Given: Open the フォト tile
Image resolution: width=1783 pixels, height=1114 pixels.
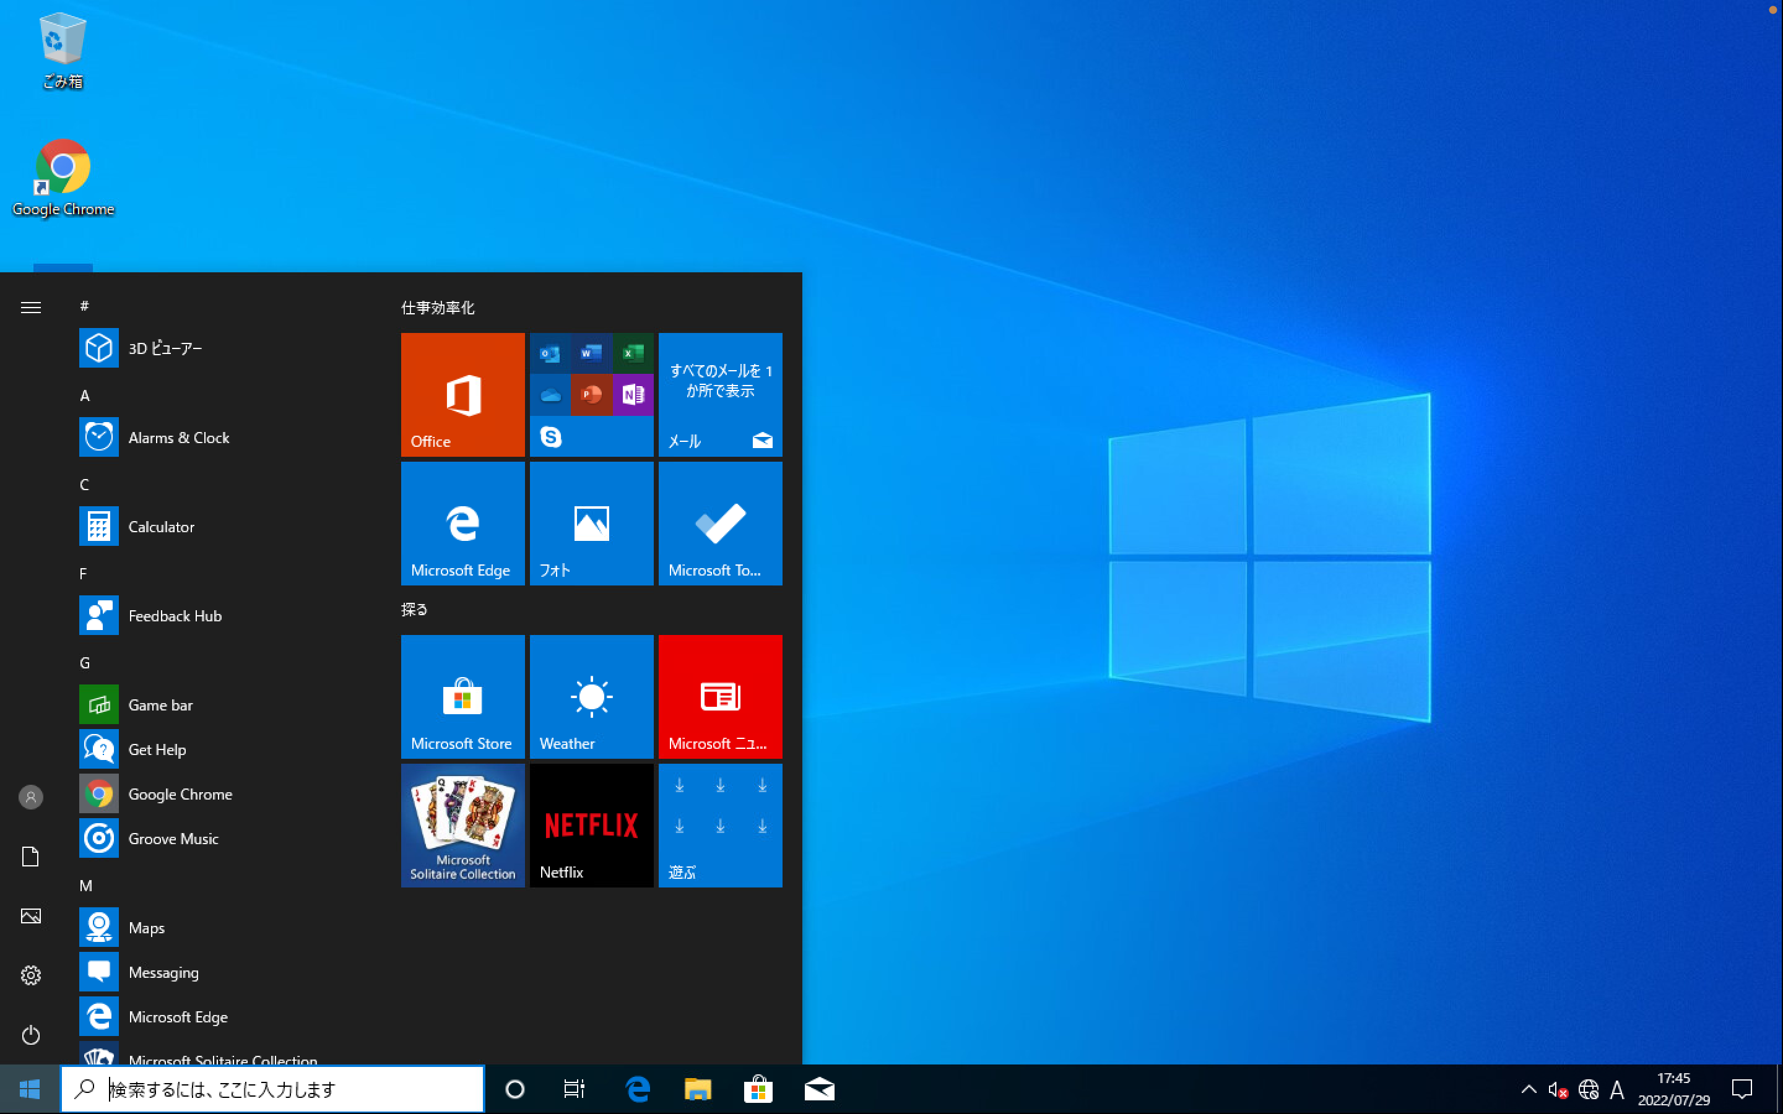Looking at the screenshot, I should 591,524.
